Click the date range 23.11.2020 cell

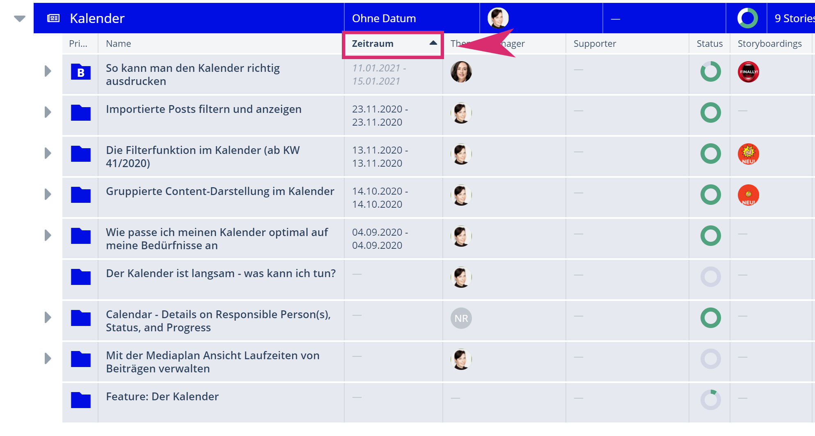(x=379, y=115)
